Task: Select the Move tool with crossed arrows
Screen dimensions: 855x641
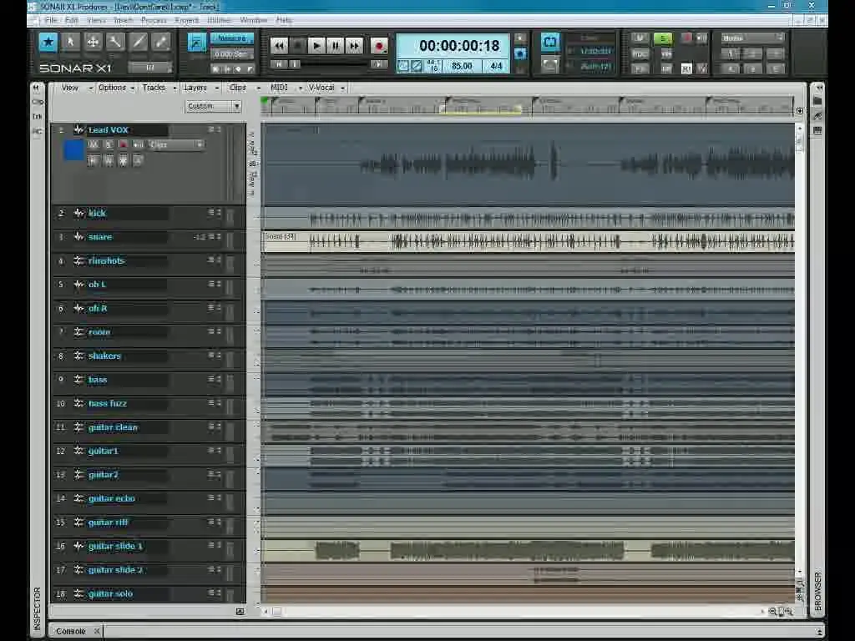Action: tap(94, 42)
